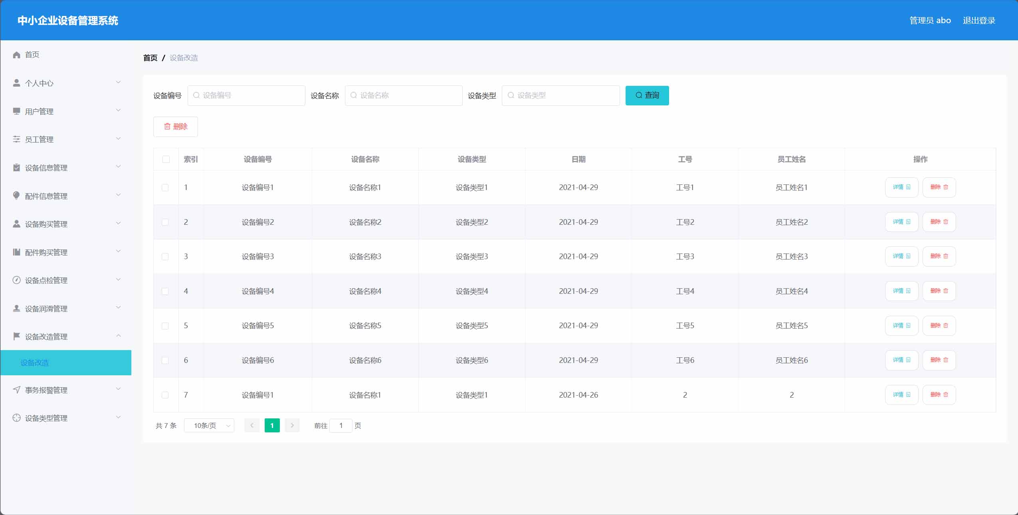Check the box for the 设备编号2 row
The width and height of the screenshot is (1018, 515).
pyautogui.click(x=165, y=222)
